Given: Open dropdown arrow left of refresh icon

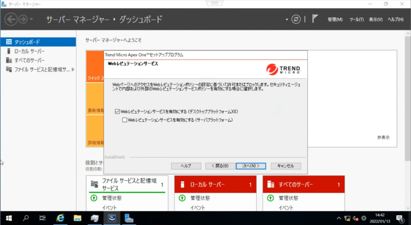Looking at the screenshot, I should click(287, 20).
